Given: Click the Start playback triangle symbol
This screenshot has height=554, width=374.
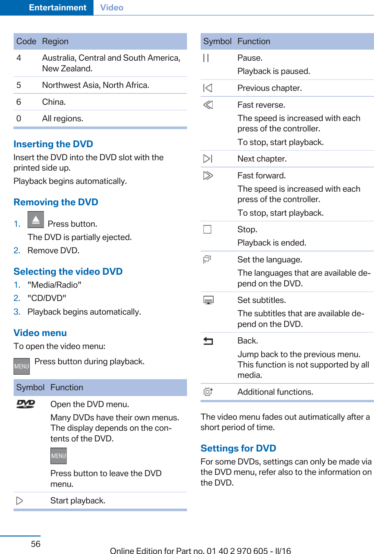Looking at the screenshot, I should (19, 501).
